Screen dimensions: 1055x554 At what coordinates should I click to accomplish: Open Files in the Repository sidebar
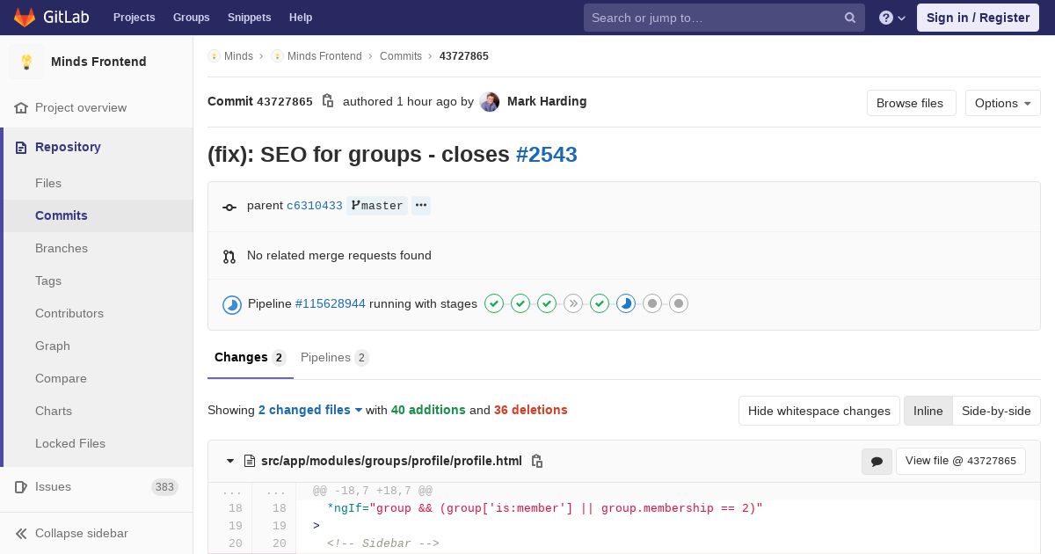[48, 183]
